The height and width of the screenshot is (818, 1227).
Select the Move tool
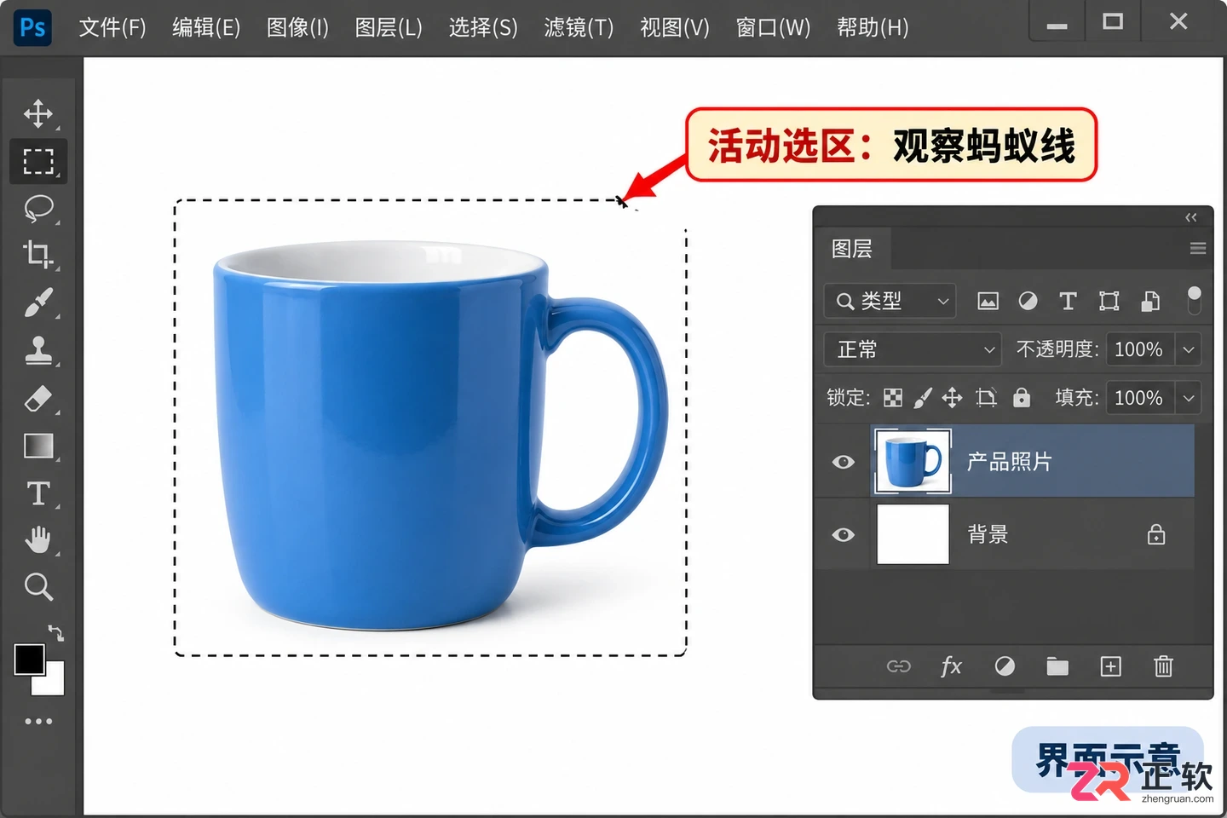(x=38, y=113)
